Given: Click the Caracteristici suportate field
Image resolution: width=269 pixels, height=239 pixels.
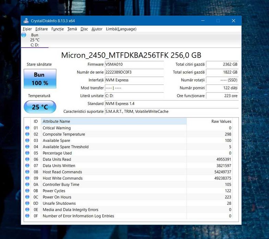Looking at the screenshot, I should pos(172,111).
